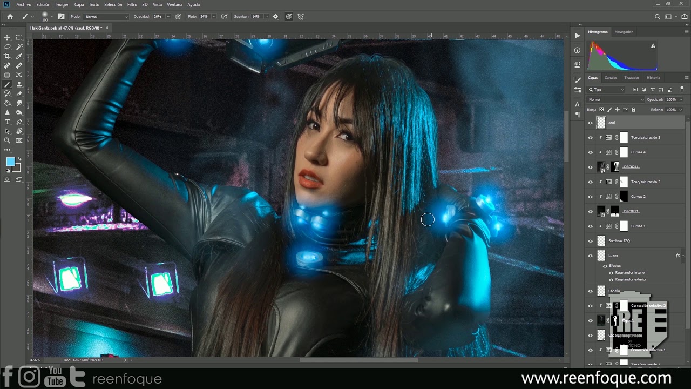Screen dimensions: 691x389
Task: Open the Filtro menu
Action: (132, 4)
